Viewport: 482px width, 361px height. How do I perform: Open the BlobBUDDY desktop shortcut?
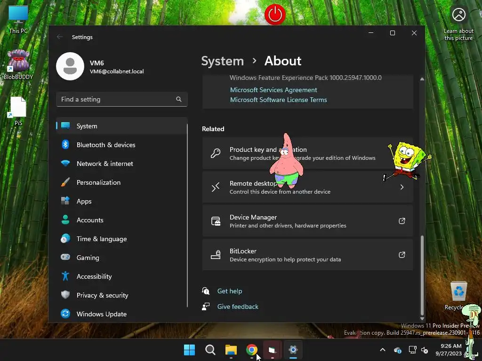(18, 65)
